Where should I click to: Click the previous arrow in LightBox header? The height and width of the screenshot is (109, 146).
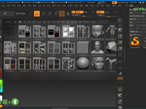(99, 22)
